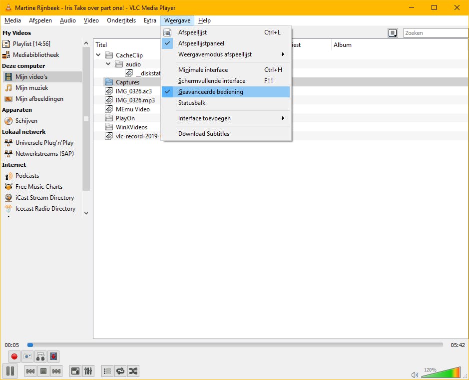Select IMG_0326.ac3 file
469x380 pixels.
[x=134, y=91]
